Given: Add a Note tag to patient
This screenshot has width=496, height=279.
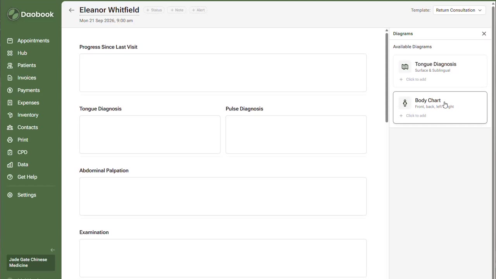Looking at the screenshot, I should click(177, 10).
